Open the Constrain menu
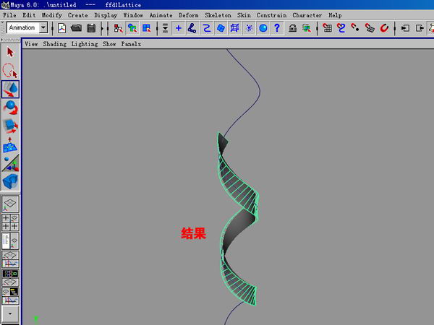The width and height of the screenshot is (434, 325). pyautogui.click(x=271, y=15)
